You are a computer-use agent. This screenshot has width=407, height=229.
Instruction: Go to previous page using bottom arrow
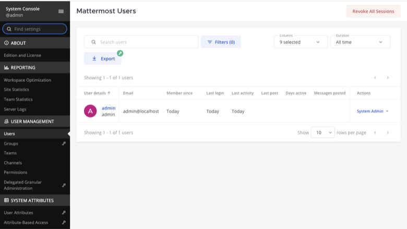click(x=375, y=132)
